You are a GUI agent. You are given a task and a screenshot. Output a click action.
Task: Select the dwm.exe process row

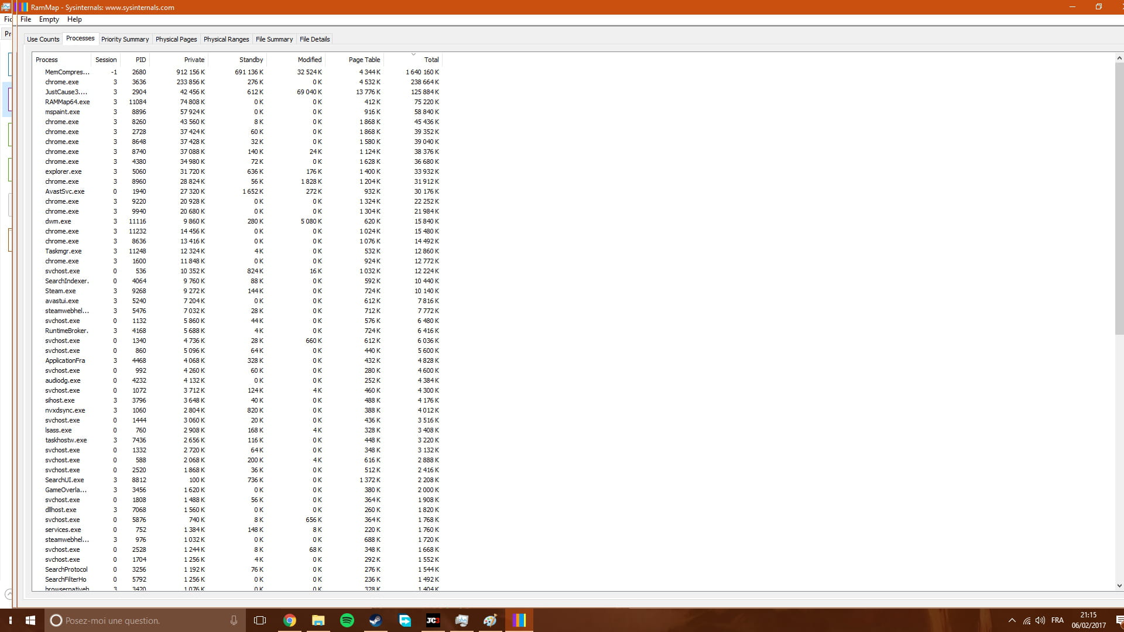tap(237, 221)
